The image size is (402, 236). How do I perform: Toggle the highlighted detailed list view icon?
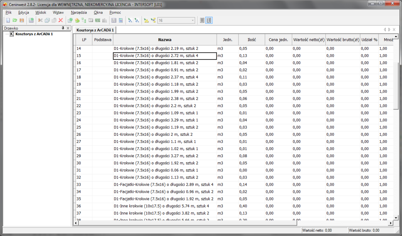tap(209, 20)
